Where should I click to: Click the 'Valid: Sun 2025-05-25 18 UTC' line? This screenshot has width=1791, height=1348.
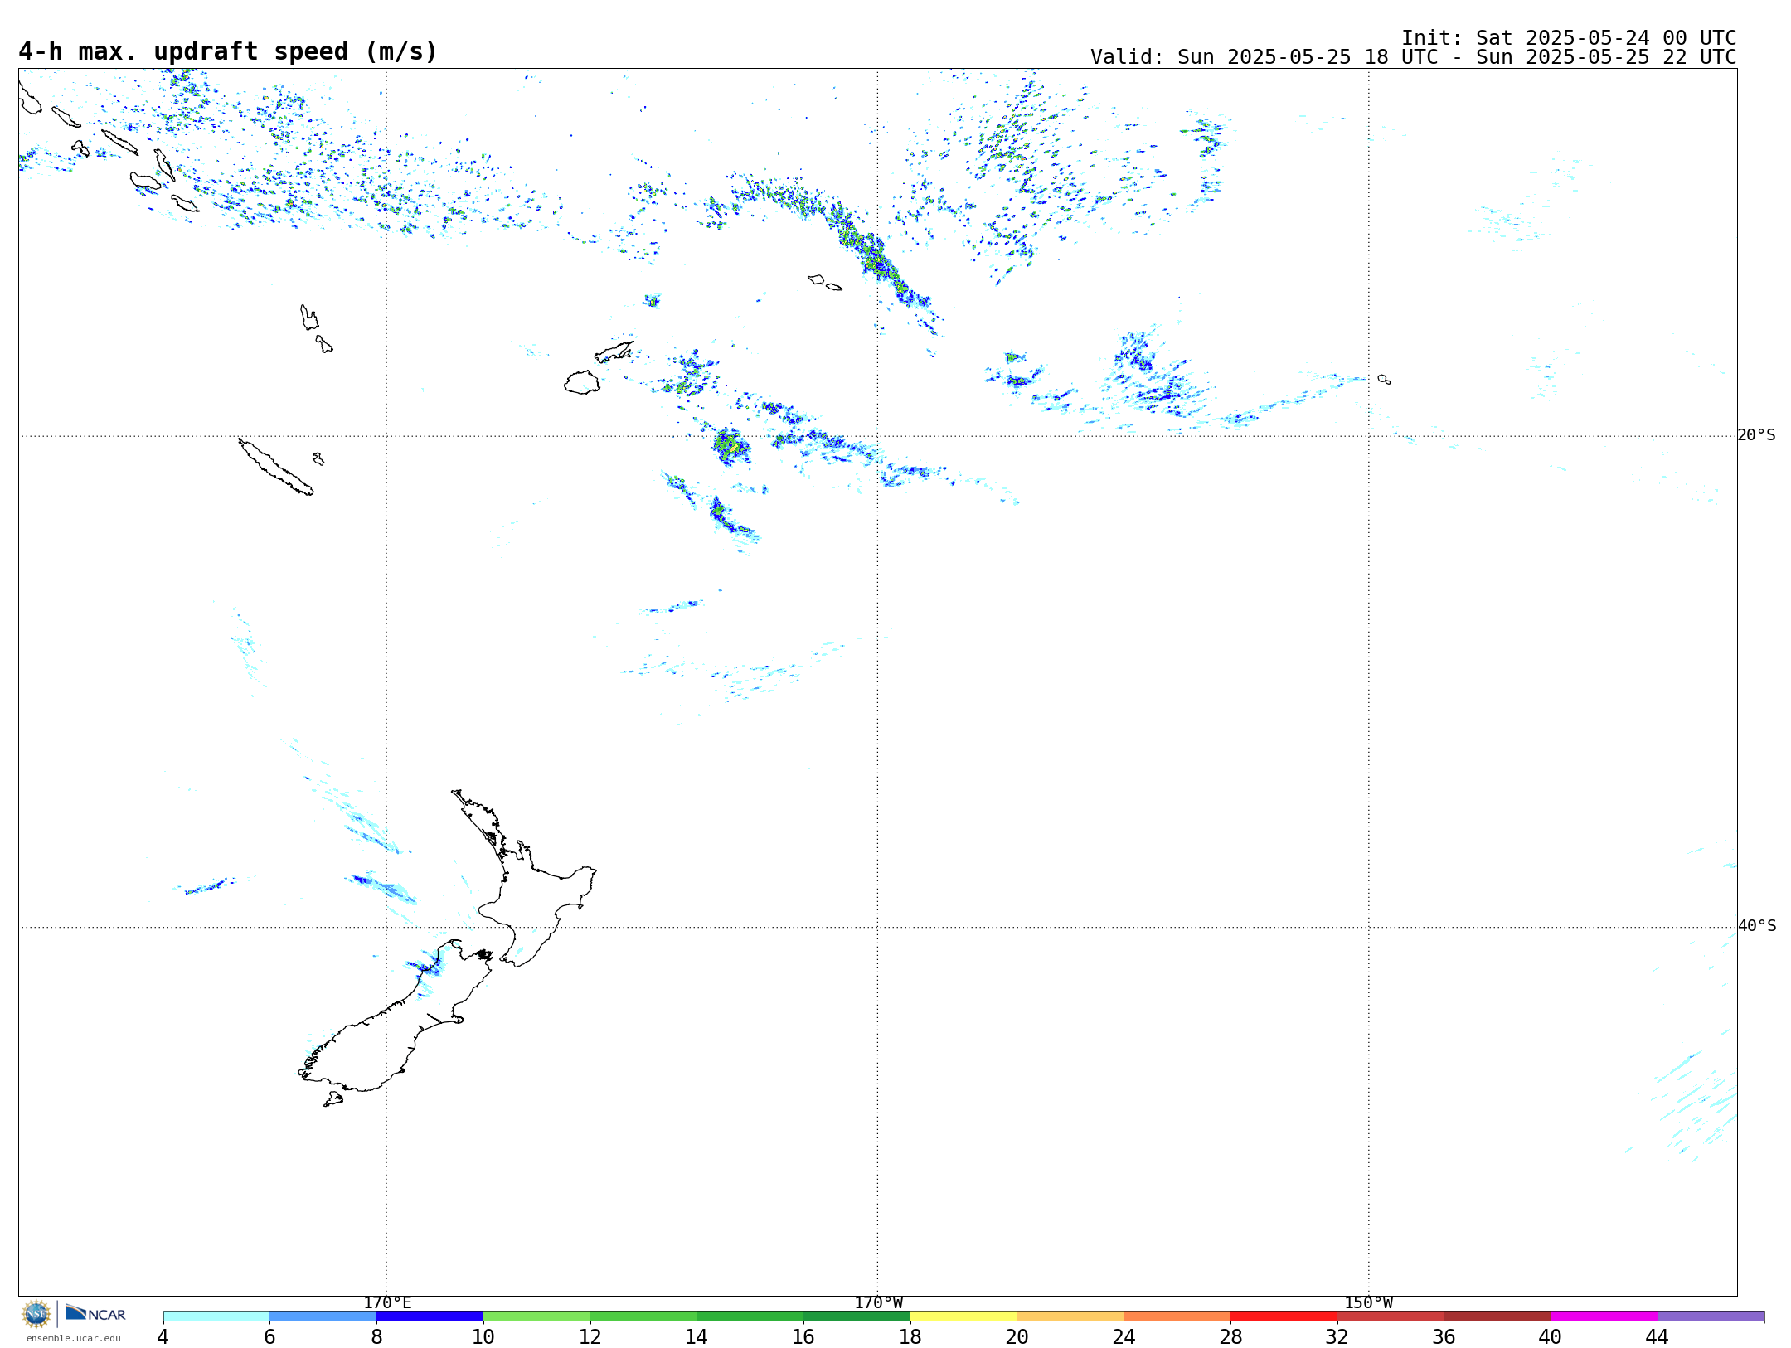(x=1413, y=57)
